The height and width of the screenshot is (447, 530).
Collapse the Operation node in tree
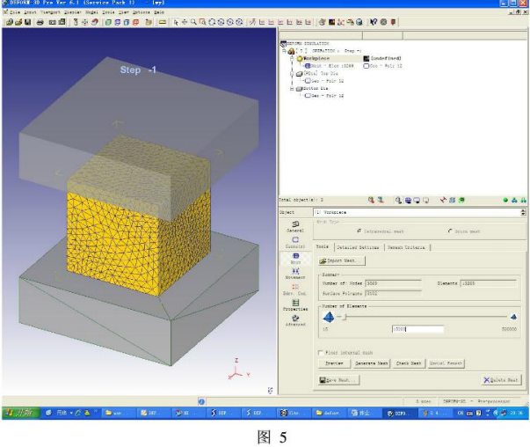(x=284, y=51)
